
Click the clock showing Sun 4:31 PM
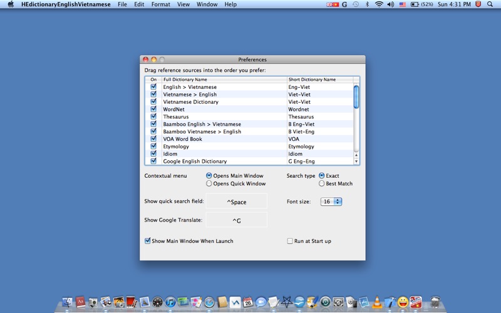(454, 4)
